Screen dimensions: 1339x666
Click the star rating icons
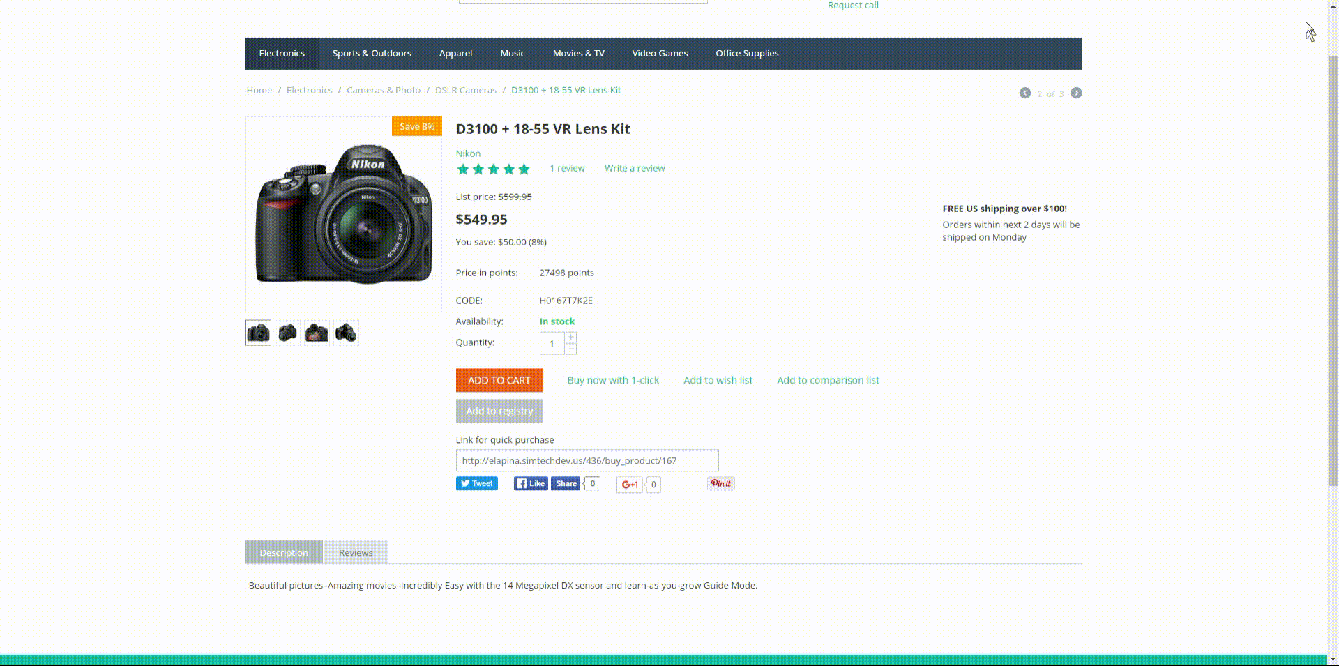coord(493,169)
